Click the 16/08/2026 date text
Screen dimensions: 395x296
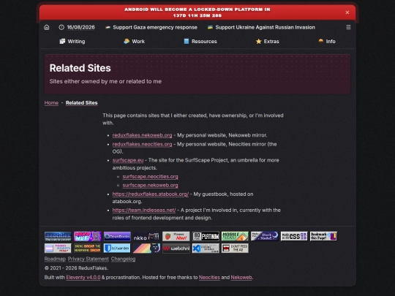(81, 27)
